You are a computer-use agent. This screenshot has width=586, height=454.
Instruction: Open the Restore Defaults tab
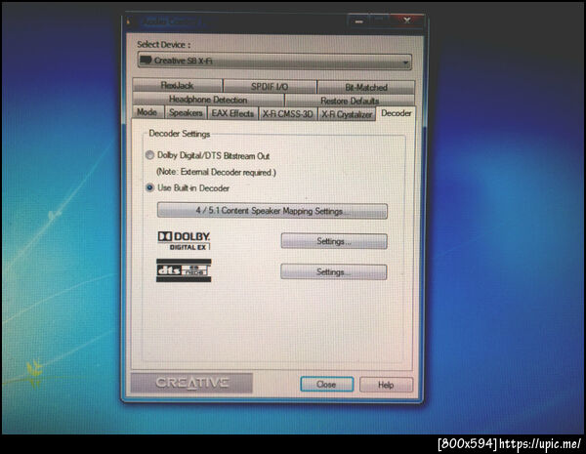350,101
